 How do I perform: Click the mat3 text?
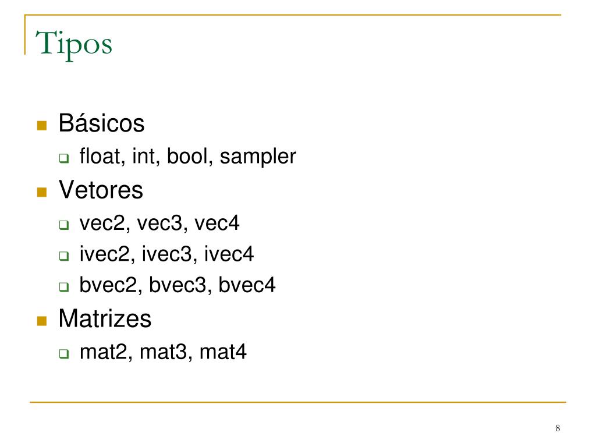pos(163,352)
